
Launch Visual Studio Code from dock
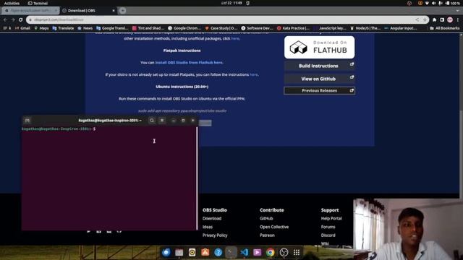pos(245,252)
